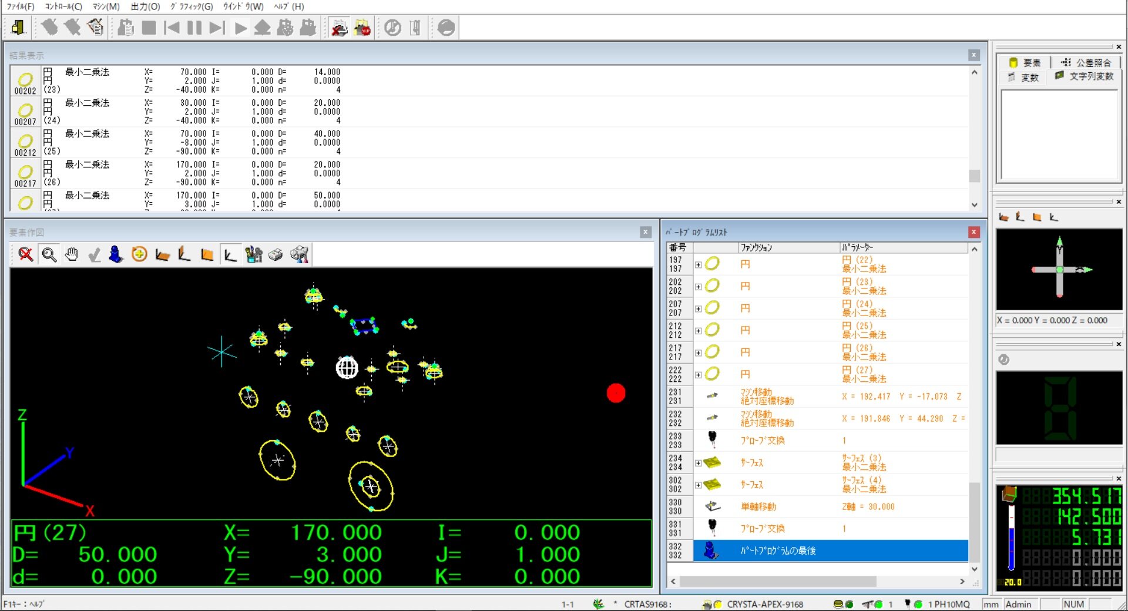
Task: Open the ウィンドウ(W) menu
Action: click(x=243, y=6)
